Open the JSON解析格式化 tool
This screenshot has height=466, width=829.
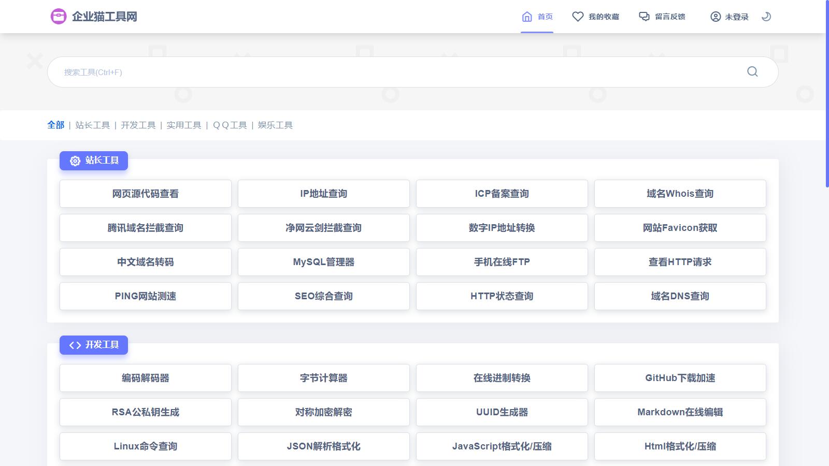pyautogui.click(x=324, y=446)
